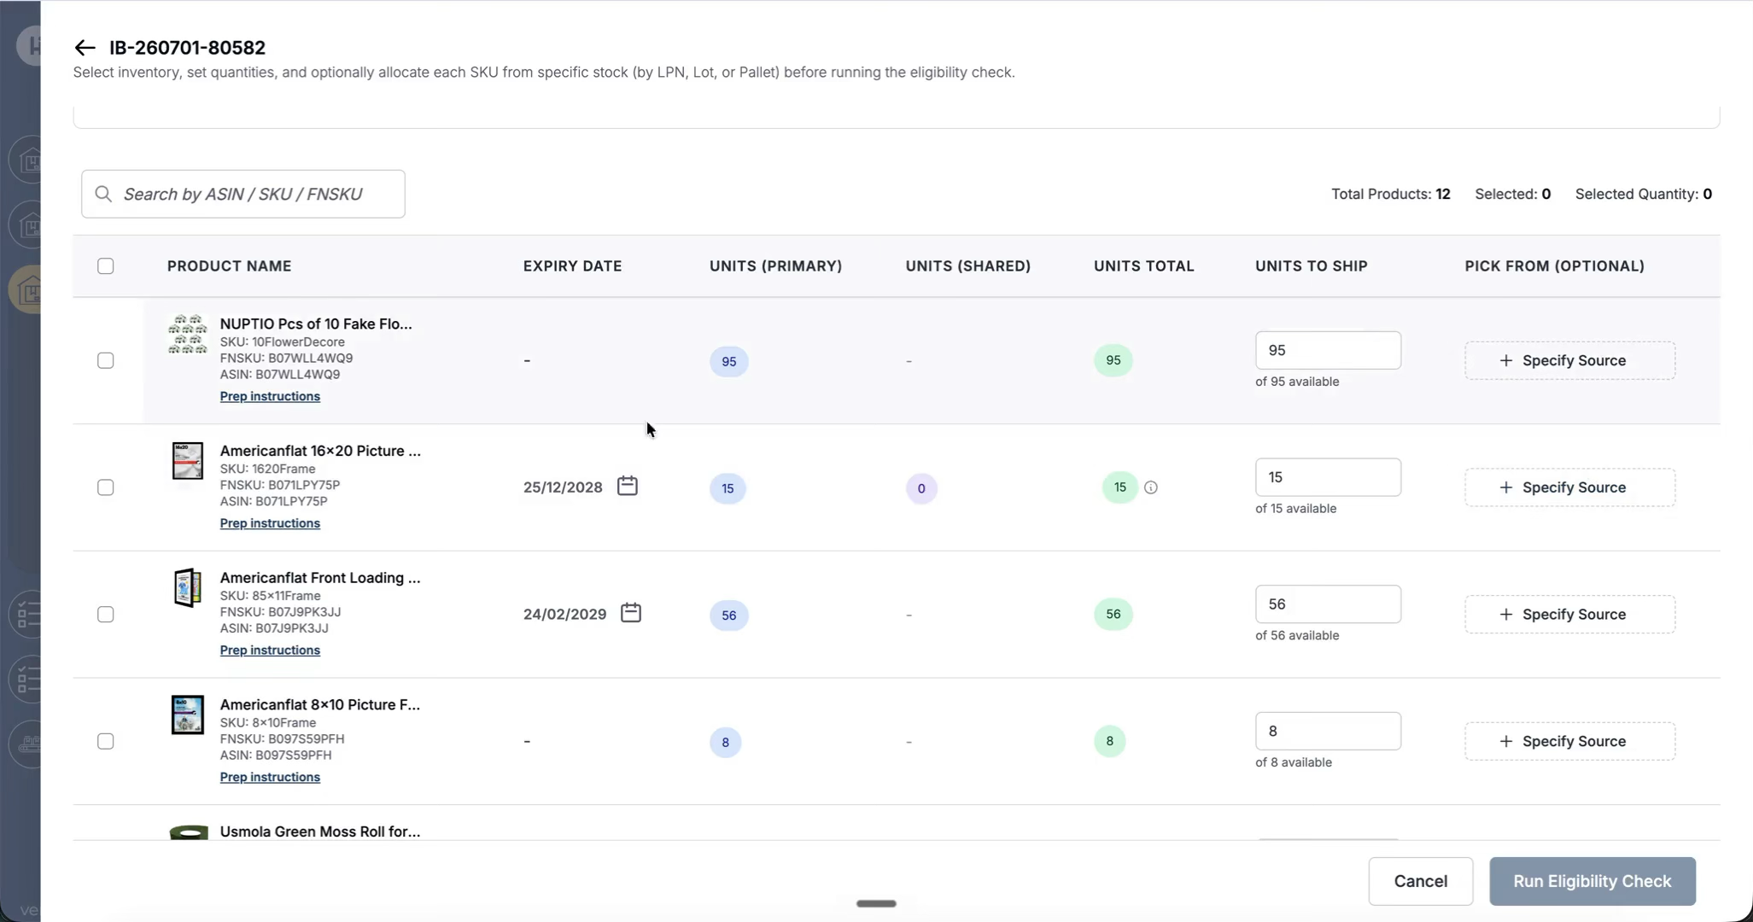The image size is (1753, 922).
Task: Click NUPTIO Fake Flowers product thumbnail
Action: tap(188, 334)
